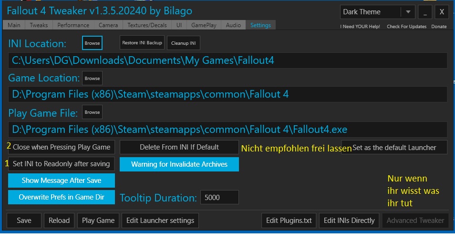The image size is (455, 241).
Task: Toggle Close when Pressing Play Game
Action: pyautogui.click(x=62, y=147)
